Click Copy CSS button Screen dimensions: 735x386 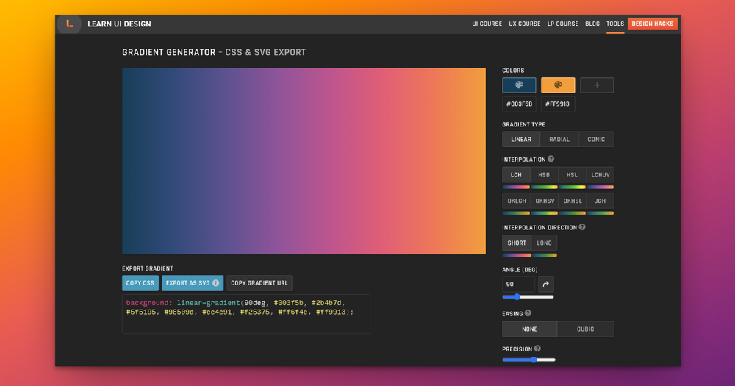pos(140,283)
